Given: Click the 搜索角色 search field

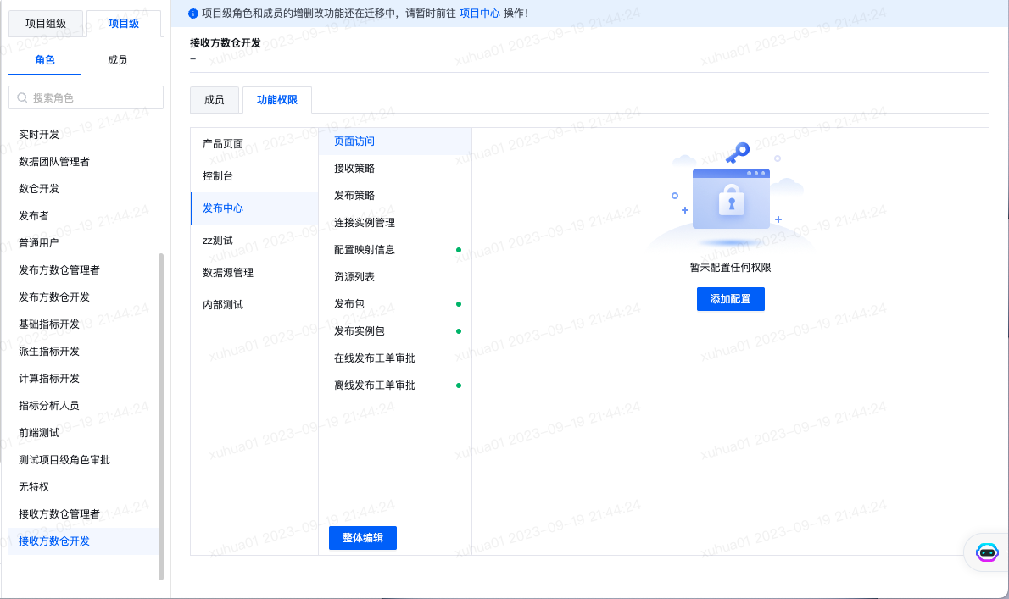Looking at the screenshot, I should pos(86,97).
